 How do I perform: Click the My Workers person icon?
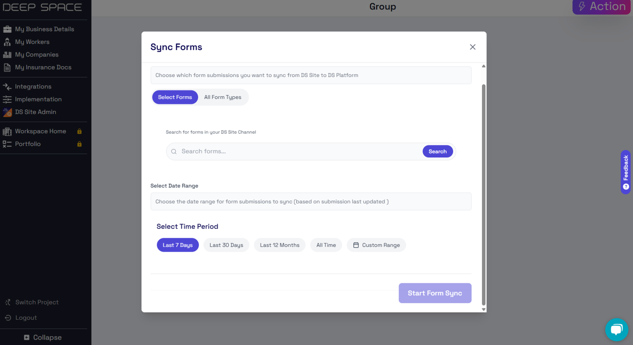[x=7, y=42]
